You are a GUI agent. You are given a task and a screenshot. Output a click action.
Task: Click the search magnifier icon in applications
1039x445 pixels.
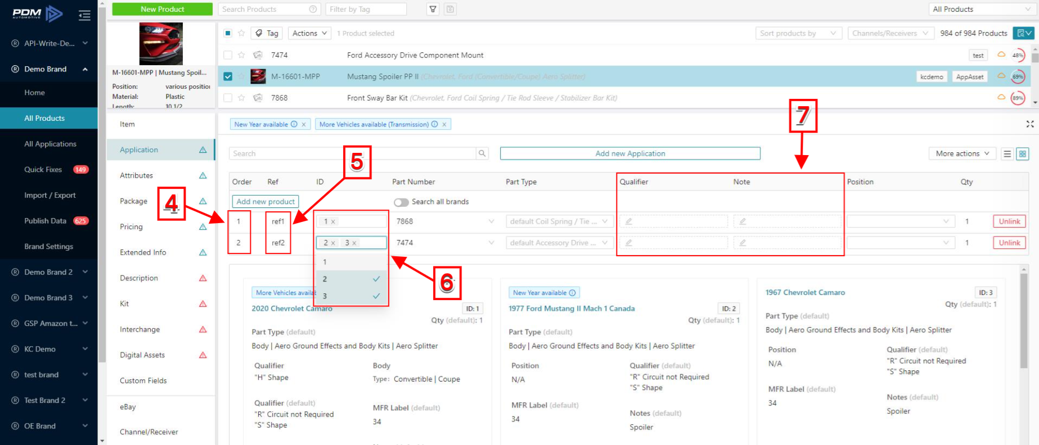click(482, 153)
